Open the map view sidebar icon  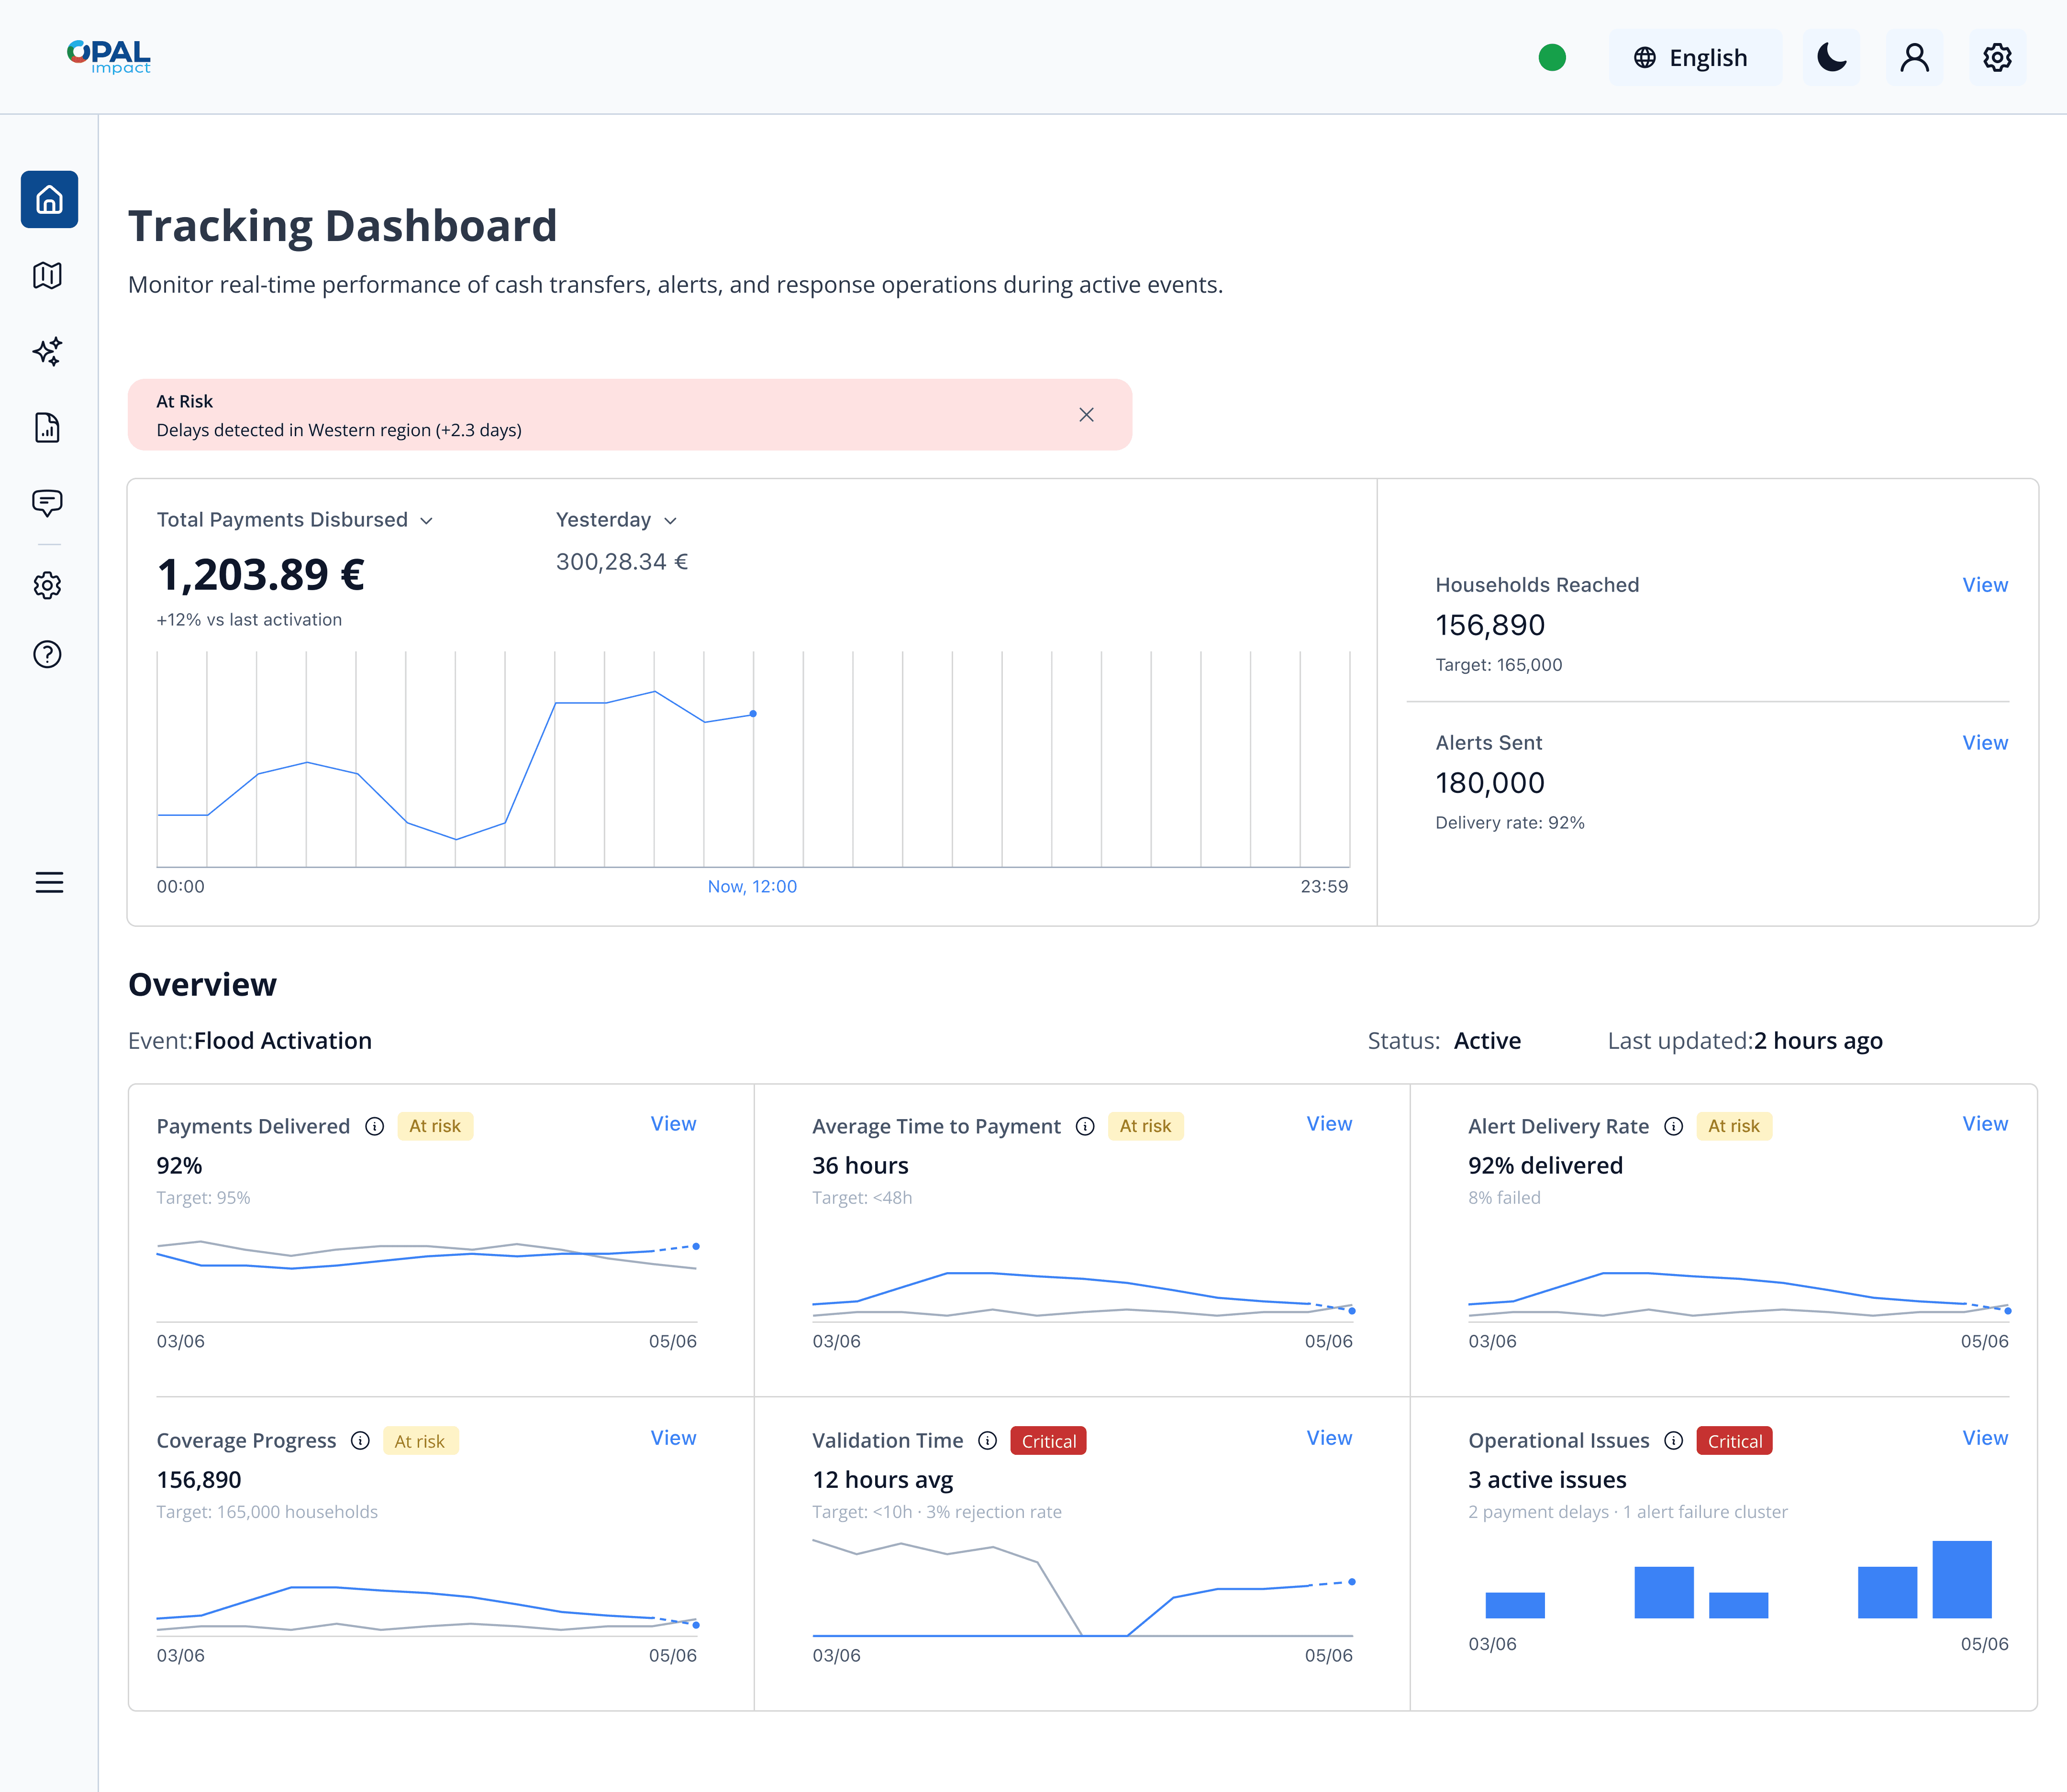(47, 275)
